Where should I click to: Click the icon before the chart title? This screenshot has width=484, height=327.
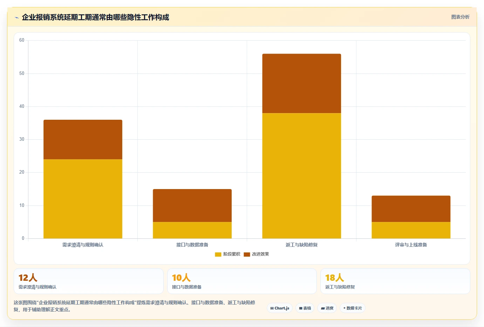pos(16,18)
